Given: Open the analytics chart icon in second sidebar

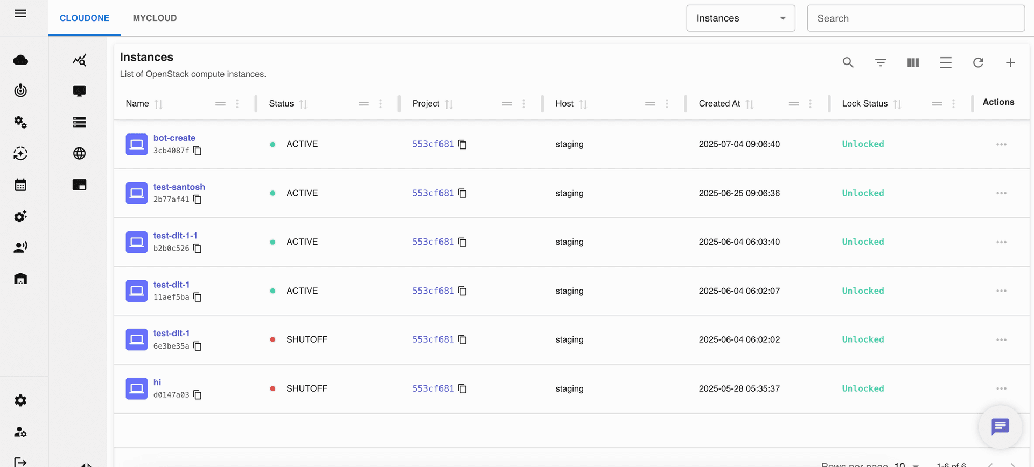Looking at the screenshot, I should (79, 60).
